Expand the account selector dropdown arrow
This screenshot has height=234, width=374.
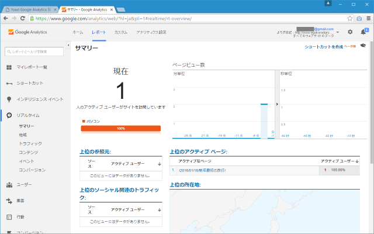pyautogui.click(x=338, y=32)
